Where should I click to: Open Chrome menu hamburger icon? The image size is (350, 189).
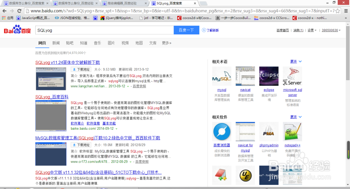click(346, 11)
